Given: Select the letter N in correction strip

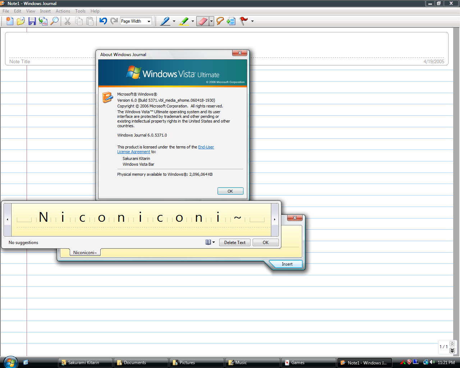Looking at the screenshot, I should [x=43, y=217].
